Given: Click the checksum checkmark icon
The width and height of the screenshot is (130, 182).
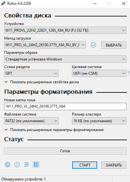Looking at the screenshot, I should pos(93,45).
